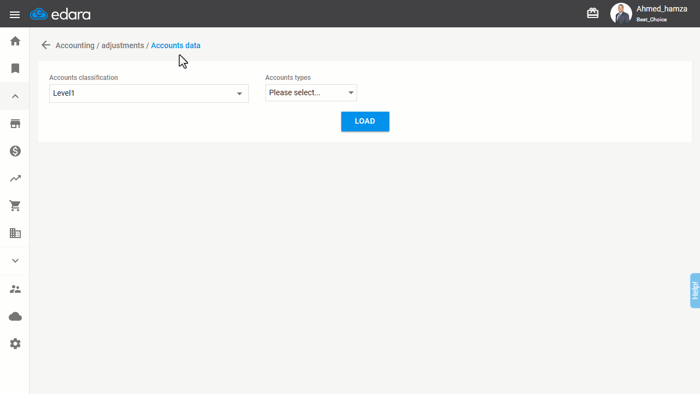Open the people icon in sidebar
Viewport: 700px width, 394px height.
click(x=15, y=289)
